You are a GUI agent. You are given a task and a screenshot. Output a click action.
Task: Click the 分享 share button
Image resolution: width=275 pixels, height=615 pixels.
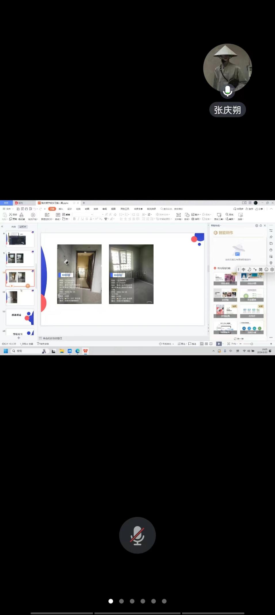pos(259,209)
